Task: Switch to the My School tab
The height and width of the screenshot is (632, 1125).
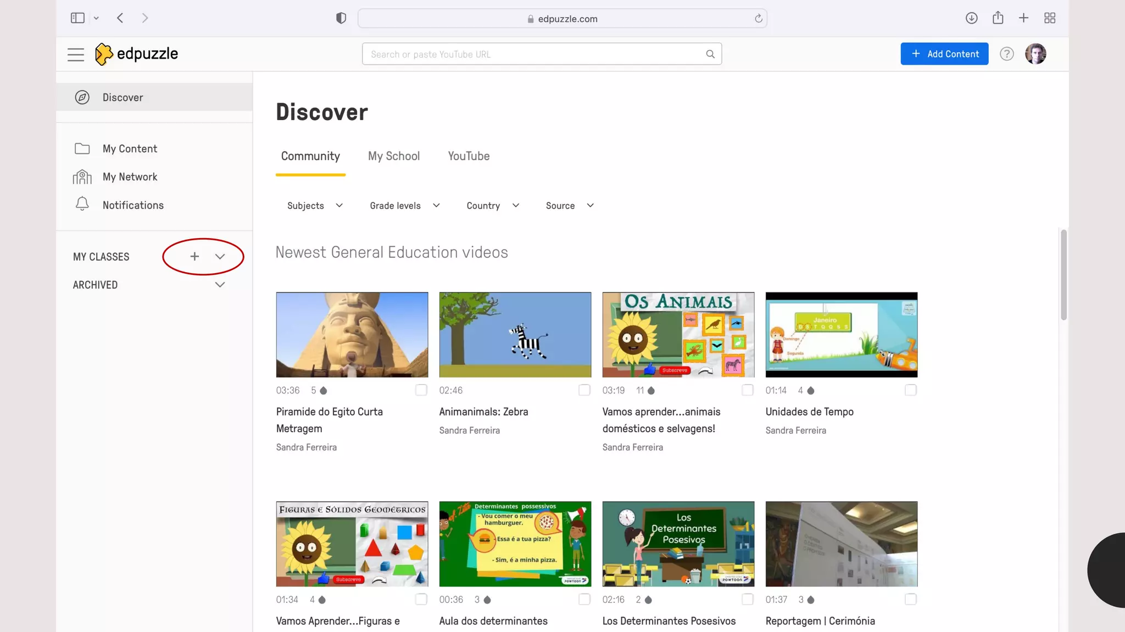Action: [x=393, y=156]
